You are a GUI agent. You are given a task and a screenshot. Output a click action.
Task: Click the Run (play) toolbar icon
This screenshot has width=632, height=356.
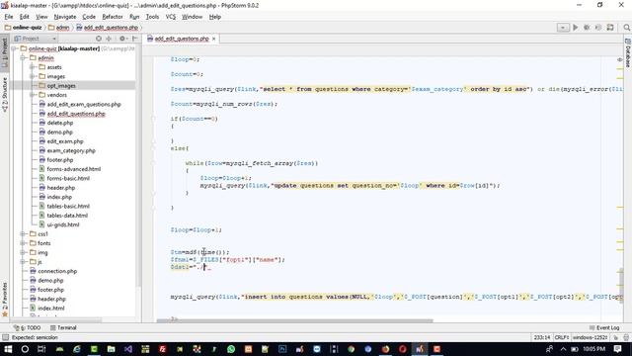[575, 28]
